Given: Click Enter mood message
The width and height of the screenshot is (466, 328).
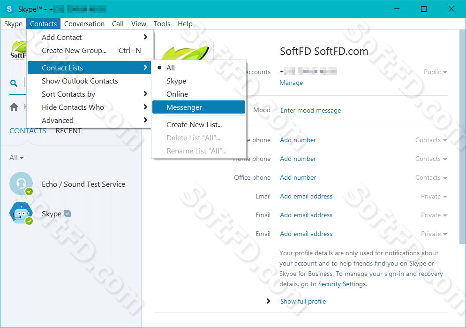Looking at the screenshot, I should coord(310,110).
